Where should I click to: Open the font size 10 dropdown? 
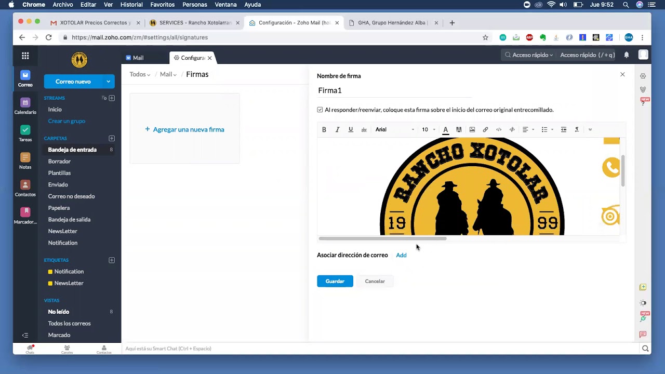(x=429, y=129)
